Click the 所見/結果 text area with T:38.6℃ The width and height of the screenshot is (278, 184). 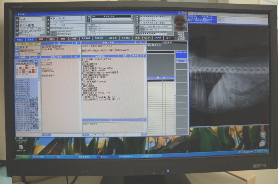click(60, 95)
